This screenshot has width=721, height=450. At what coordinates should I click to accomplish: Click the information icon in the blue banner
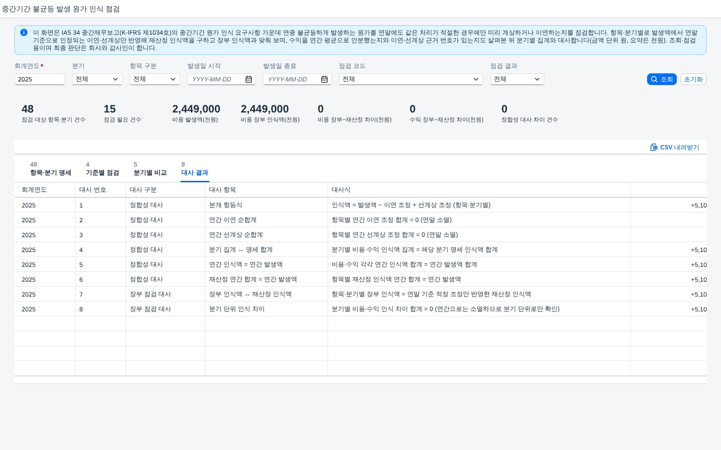point(24,32)
